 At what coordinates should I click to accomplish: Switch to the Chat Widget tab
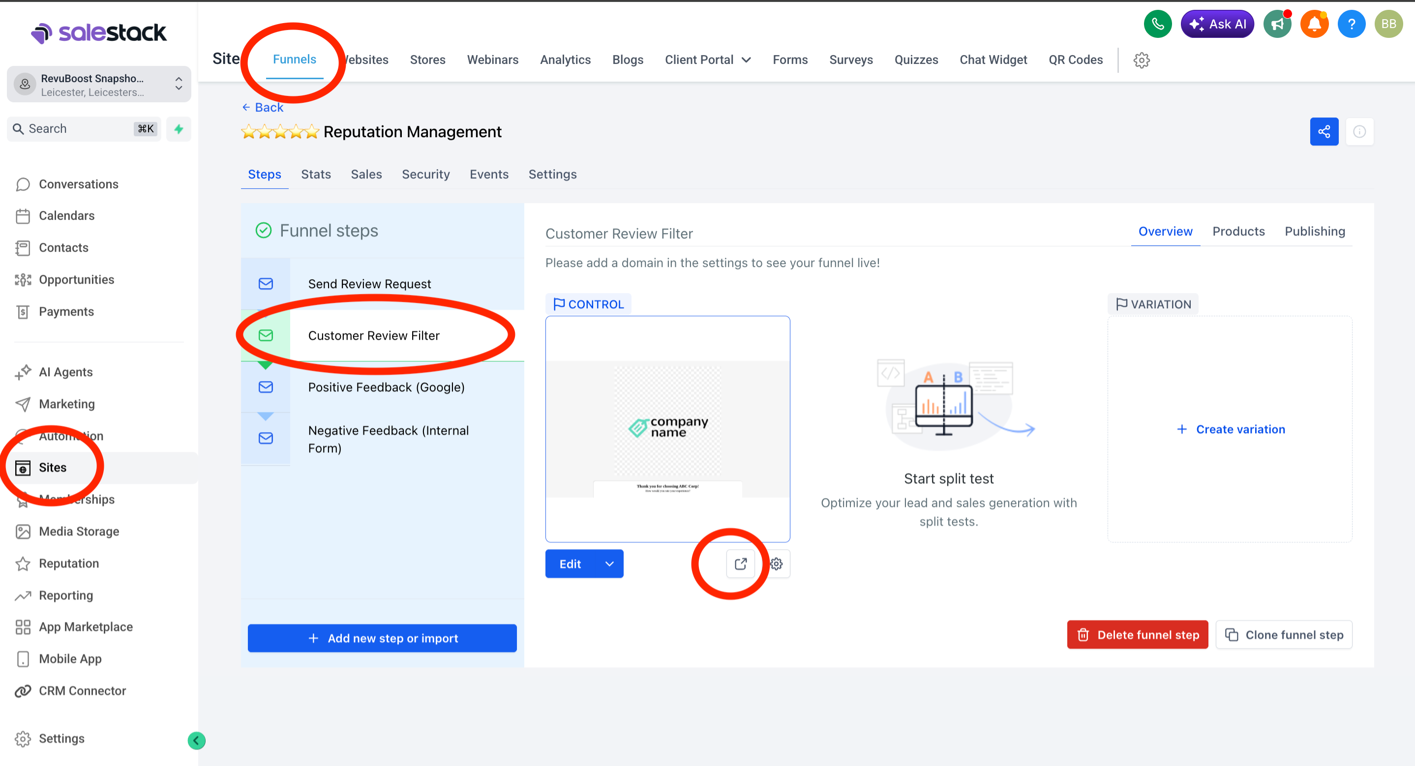[x=993, y=60]
